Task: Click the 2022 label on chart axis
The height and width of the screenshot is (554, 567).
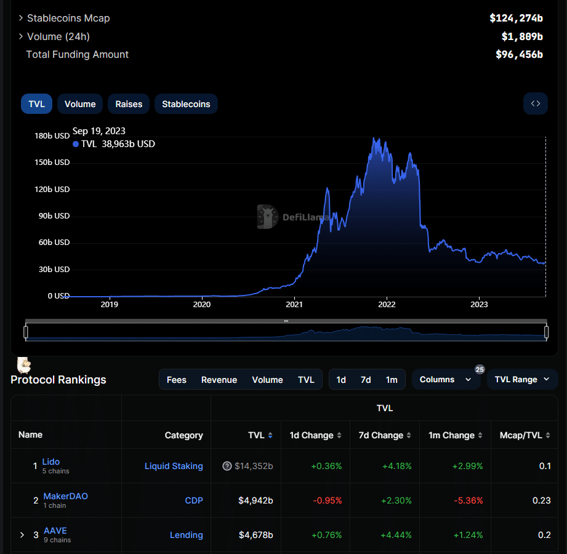Action: click(387, 305)
